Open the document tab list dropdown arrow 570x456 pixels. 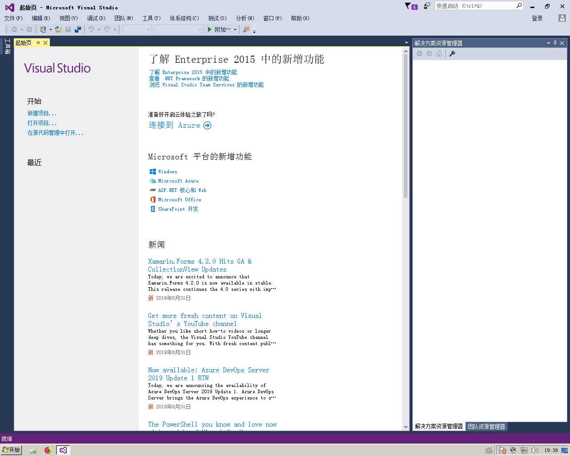click(x=406, y=43)
